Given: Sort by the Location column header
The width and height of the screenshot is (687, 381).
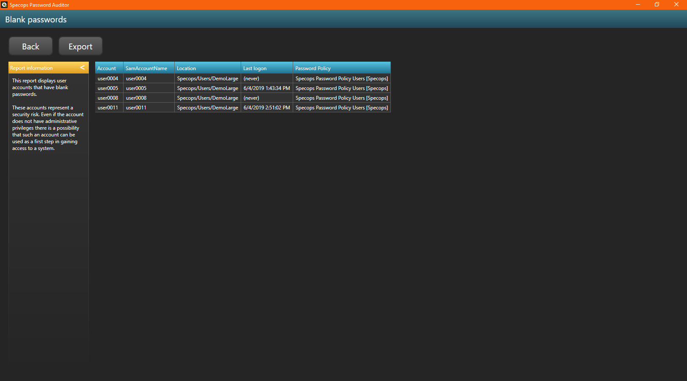Looking at the screenshot, I should [x=207, y=68].
